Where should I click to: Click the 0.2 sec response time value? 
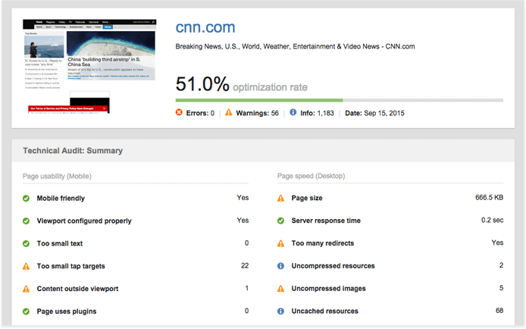point(492,220)
